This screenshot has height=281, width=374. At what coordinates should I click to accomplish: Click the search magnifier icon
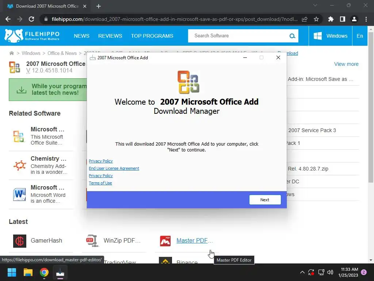coord(292,36)
